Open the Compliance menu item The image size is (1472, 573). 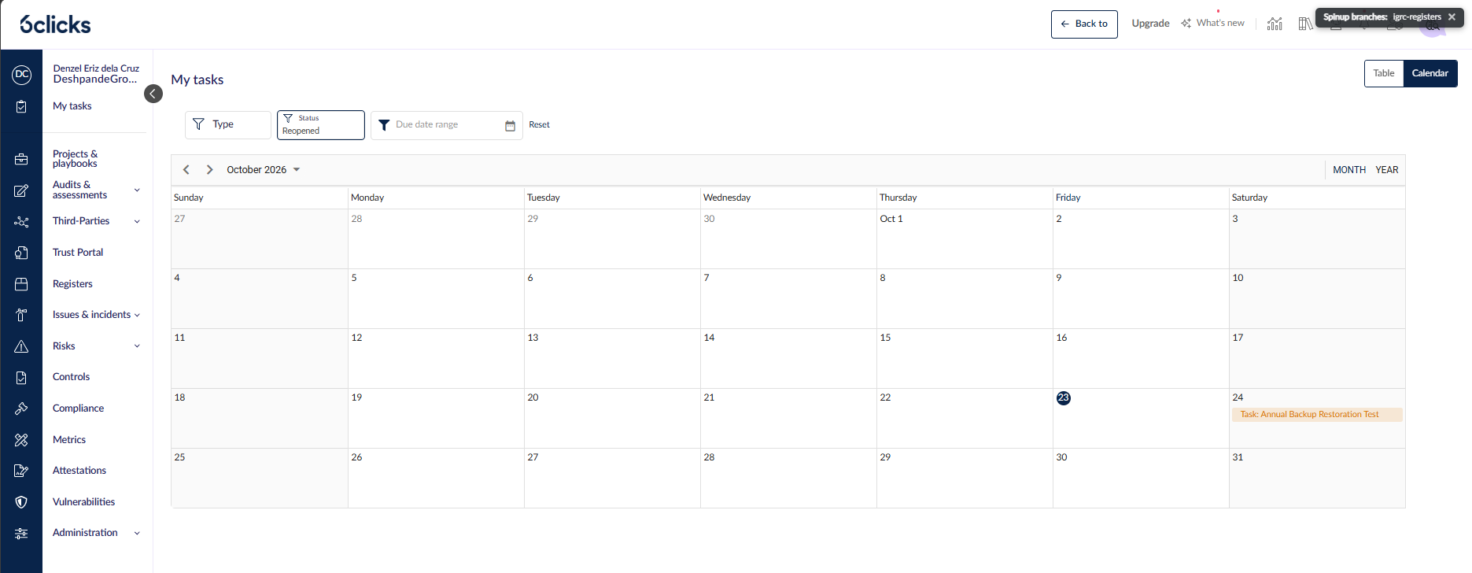pos(78,408)
